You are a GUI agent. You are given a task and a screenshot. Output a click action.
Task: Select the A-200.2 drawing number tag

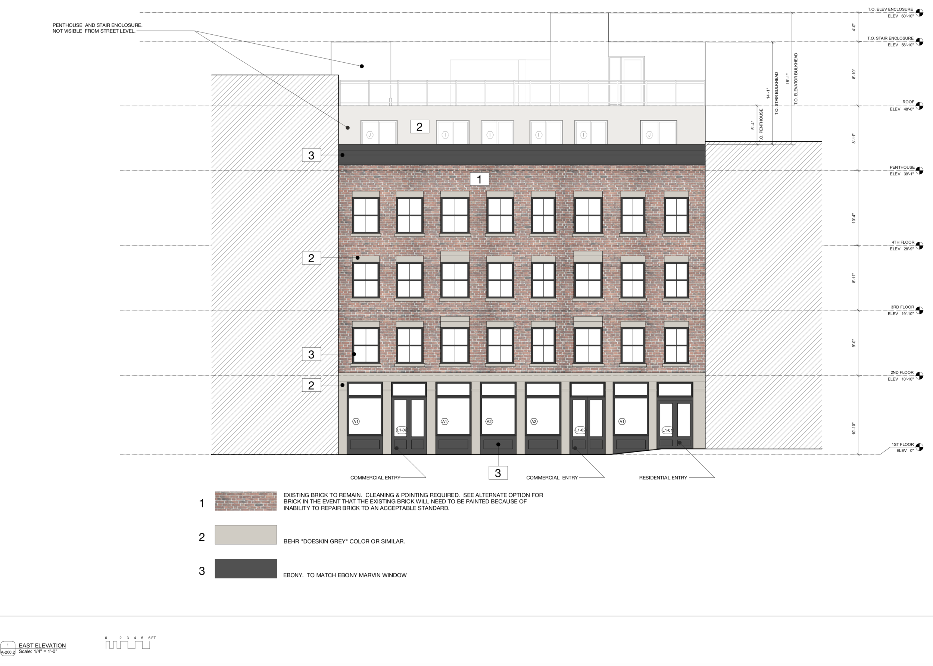click(x=8, y=652)
